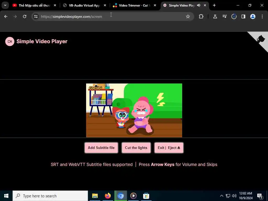The image size is (268, 201).
Task: Open the media controls icon
Action: pos(225,16)
